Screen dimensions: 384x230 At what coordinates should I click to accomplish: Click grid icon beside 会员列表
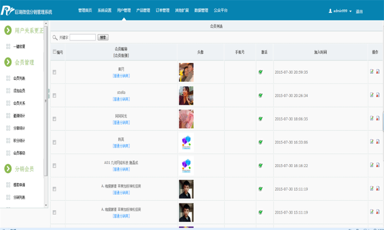coord(8,78)
